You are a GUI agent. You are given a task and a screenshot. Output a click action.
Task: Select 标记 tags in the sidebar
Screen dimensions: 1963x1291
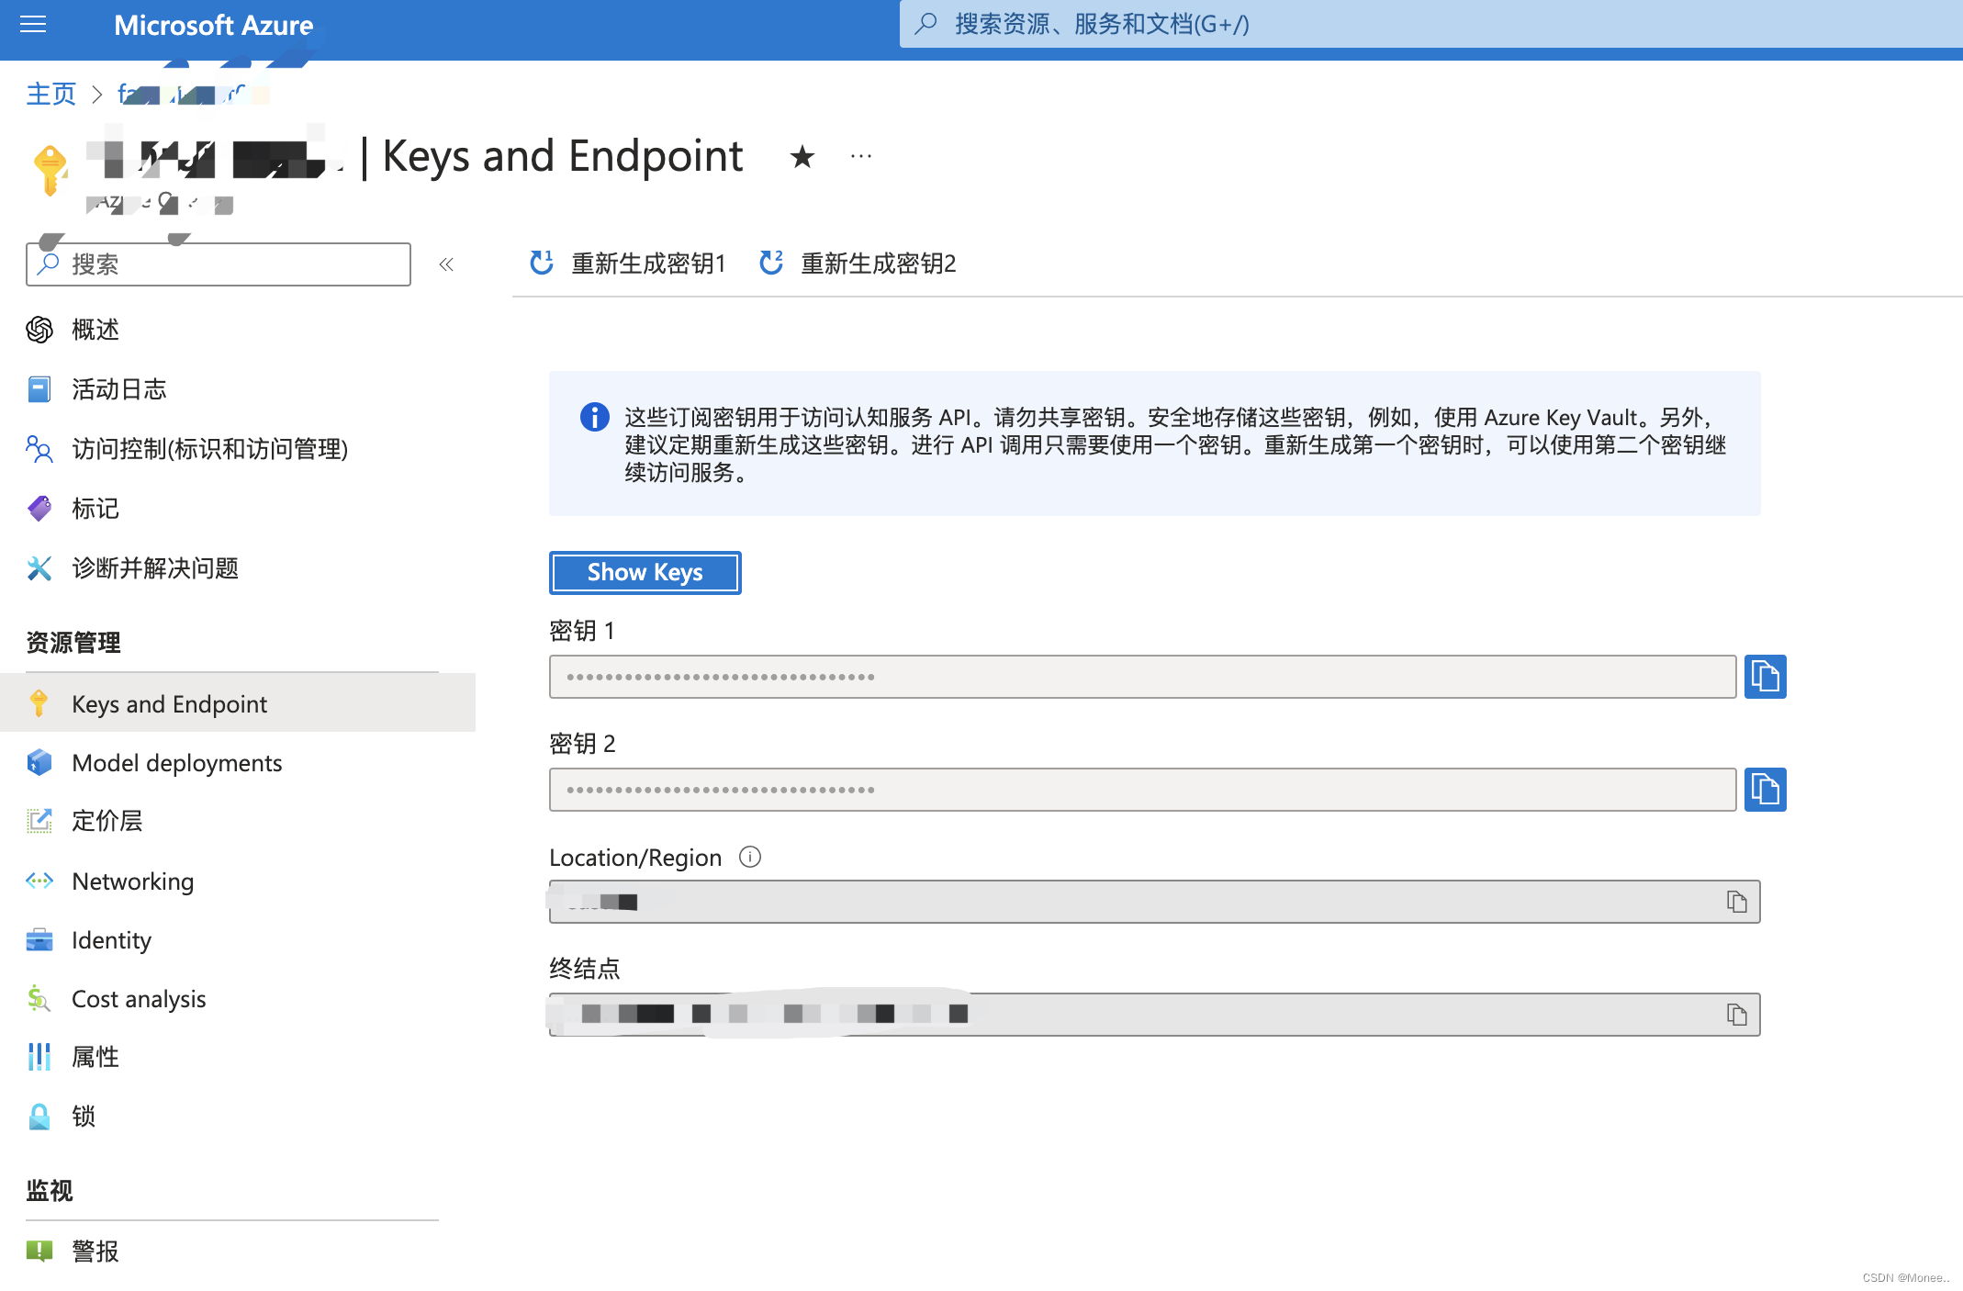95,509
